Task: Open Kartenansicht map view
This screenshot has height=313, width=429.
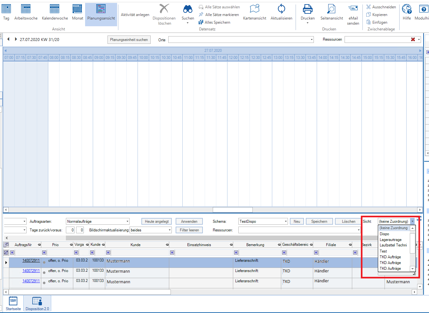Action: tap(255, 9)
